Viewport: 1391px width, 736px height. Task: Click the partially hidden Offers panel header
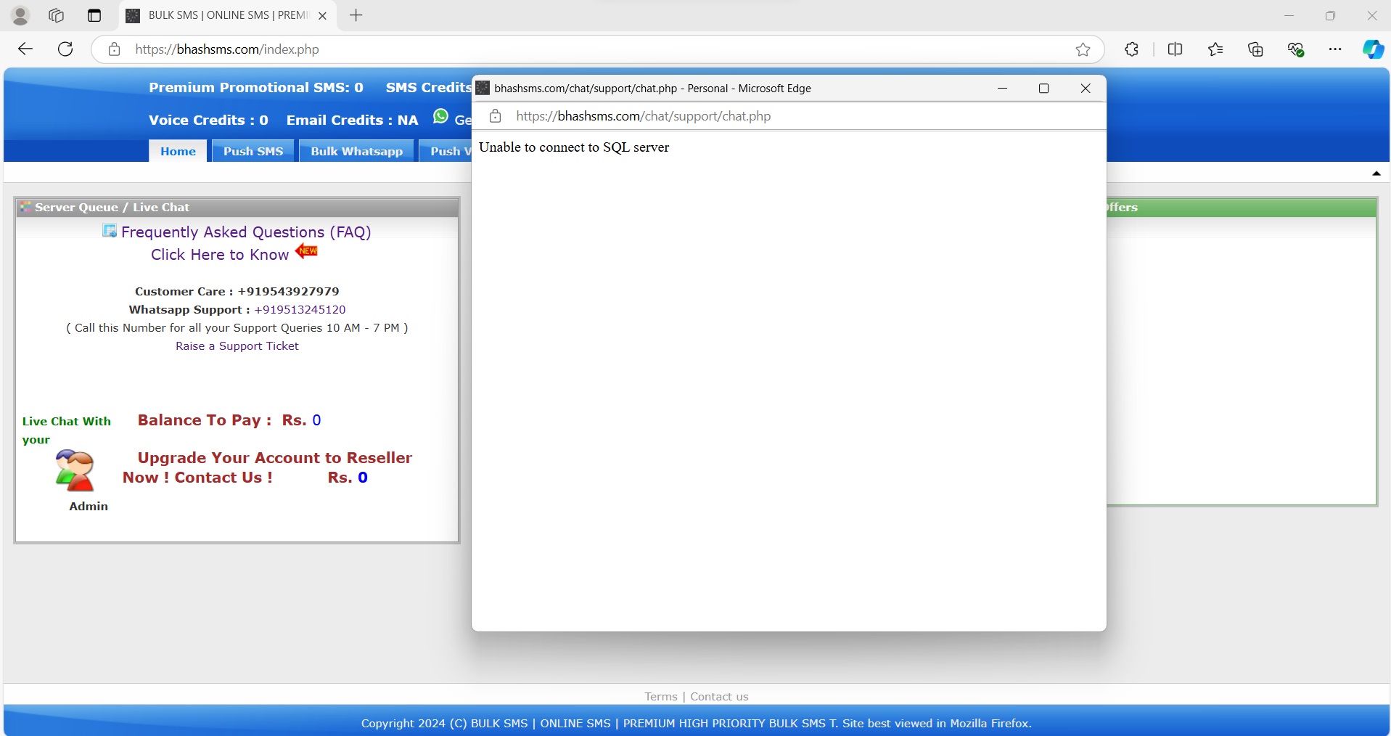[x=1242, y=208]
